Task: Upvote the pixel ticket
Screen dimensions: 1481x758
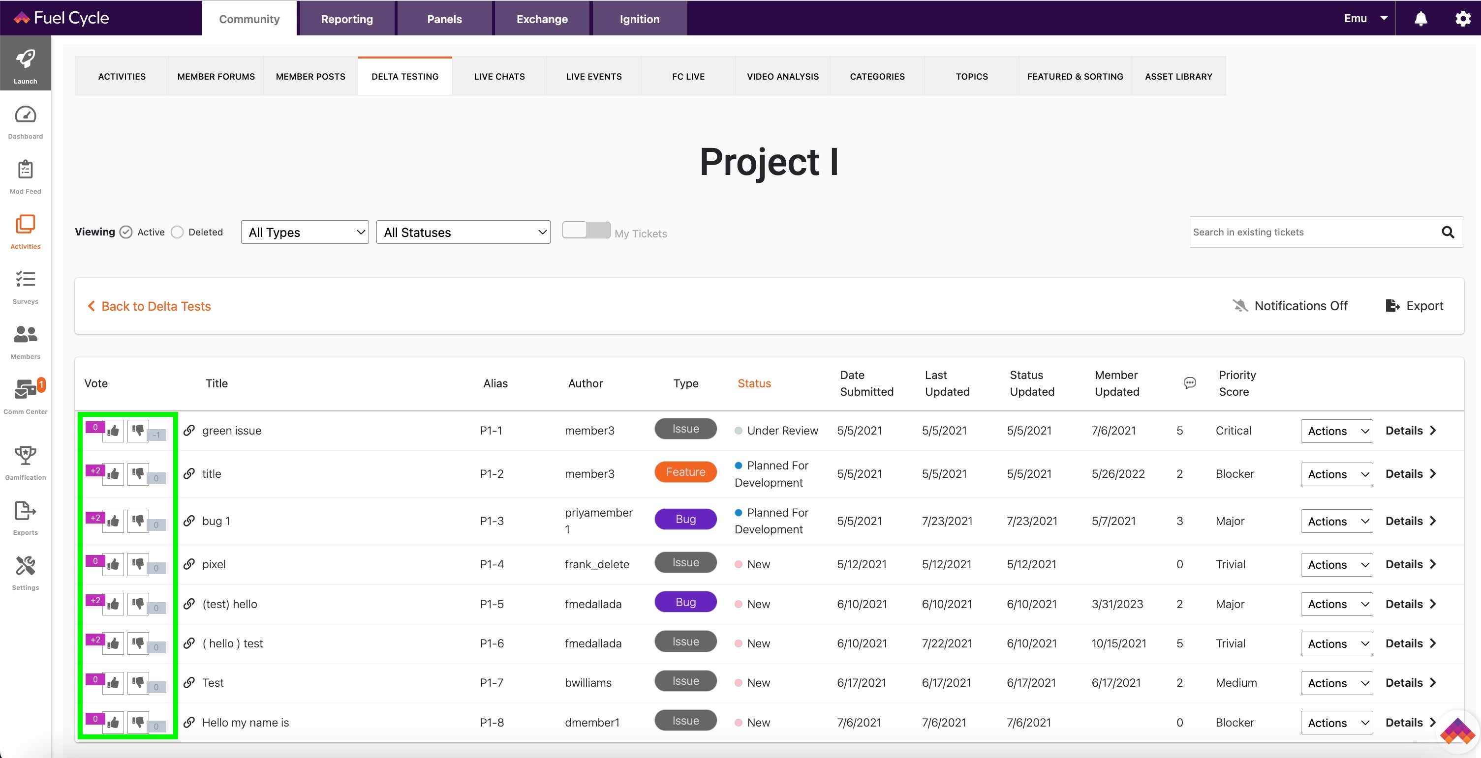Action: (113, 564)
